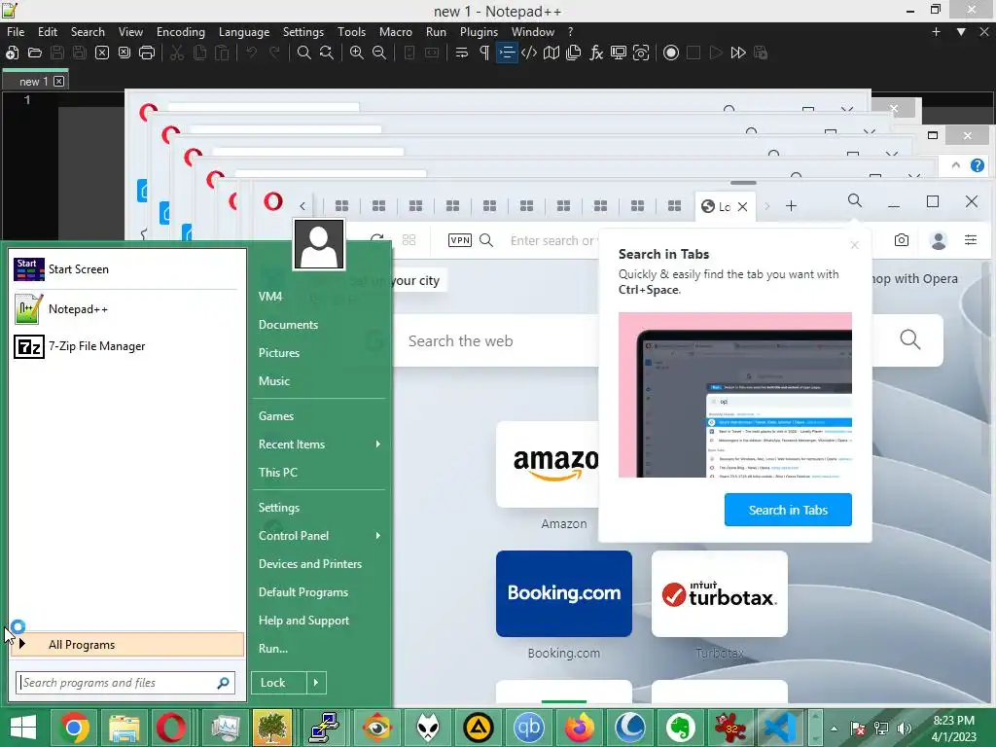The width and height of the screenshot is (996, 747).
Task: Open Opera Easy Setup sliders icon
Action: point(971,240)
